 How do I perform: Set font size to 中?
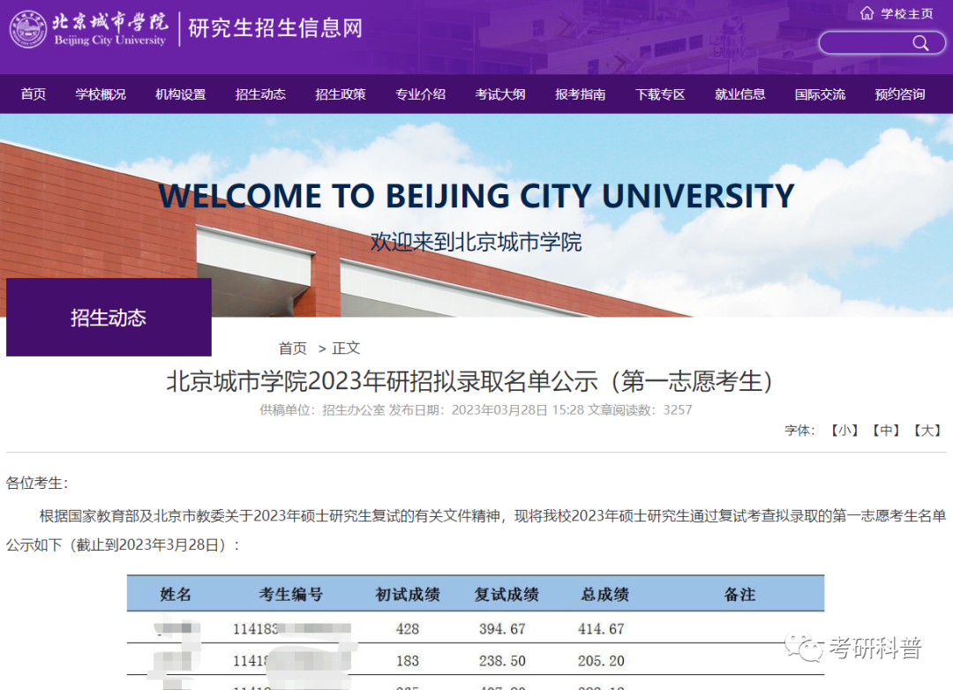click(x=886, y=431)
